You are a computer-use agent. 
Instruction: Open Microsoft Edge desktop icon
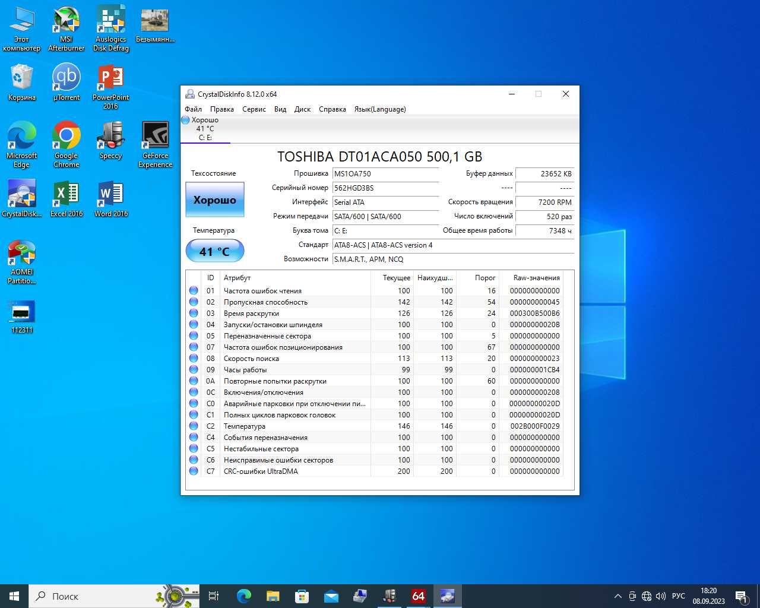point(22,145)
